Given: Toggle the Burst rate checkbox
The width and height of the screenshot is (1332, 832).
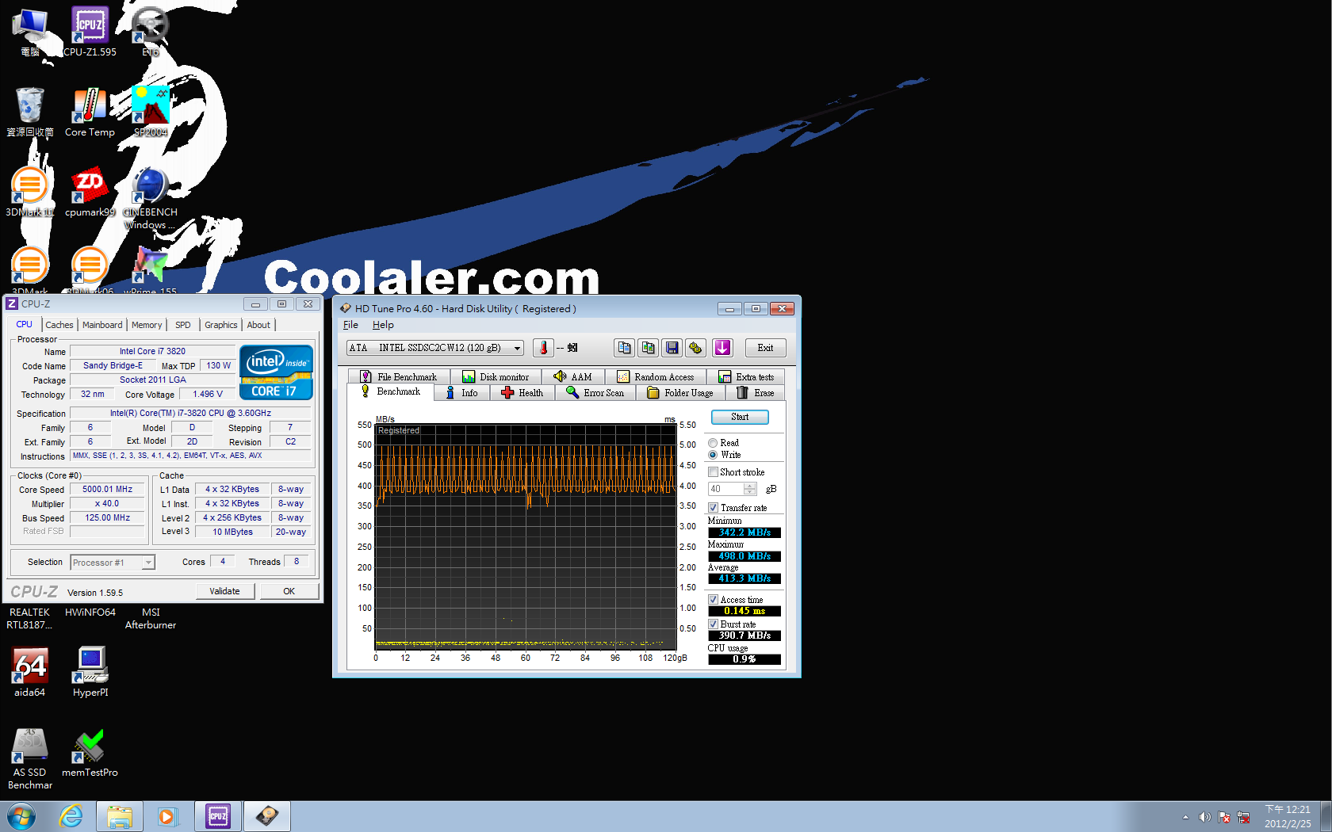Looking at the screenshot, I should point(713,624).
